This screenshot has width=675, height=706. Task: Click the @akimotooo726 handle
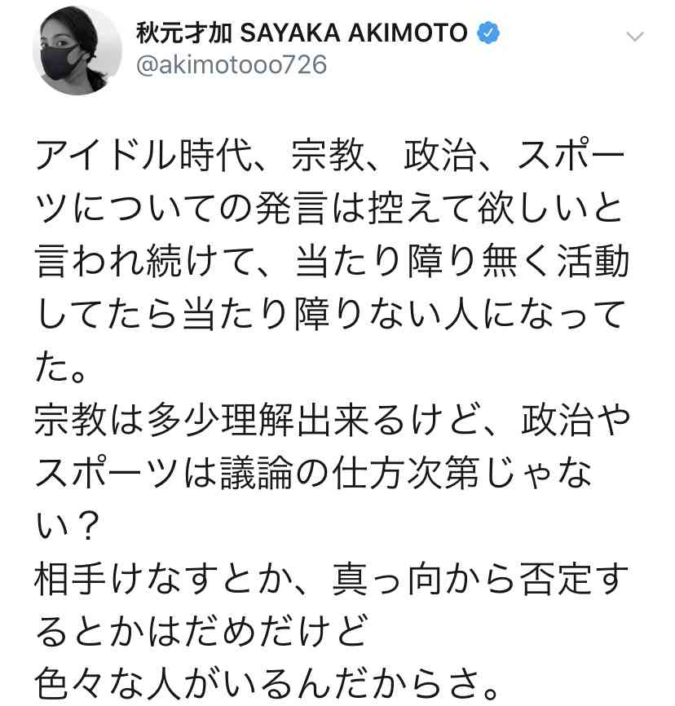click(x=231, y=65)
